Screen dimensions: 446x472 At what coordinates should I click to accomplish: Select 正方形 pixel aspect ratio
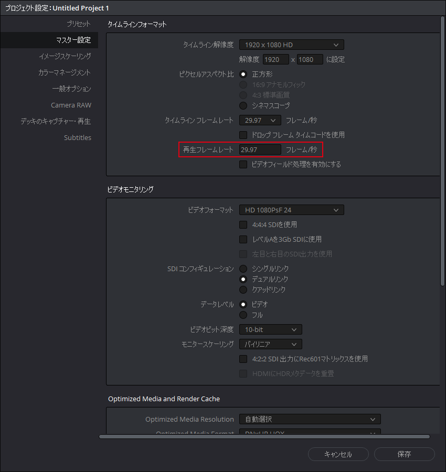click(x=243, y=74)
